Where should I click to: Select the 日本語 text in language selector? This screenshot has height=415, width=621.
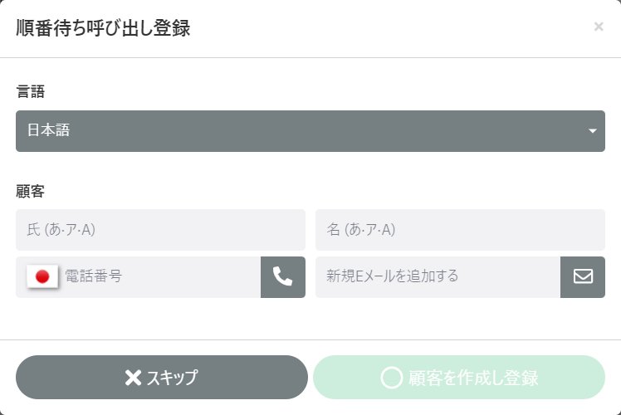tap(48, 130)
